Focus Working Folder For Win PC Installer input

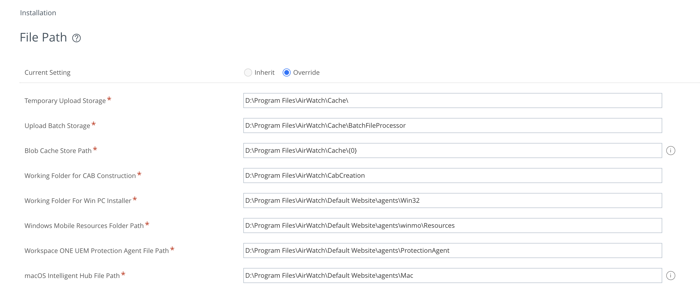point(452,200)
